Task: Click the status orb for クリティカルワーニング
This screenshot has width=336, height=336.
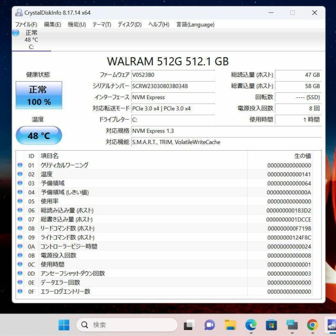Action: [20, 165]
